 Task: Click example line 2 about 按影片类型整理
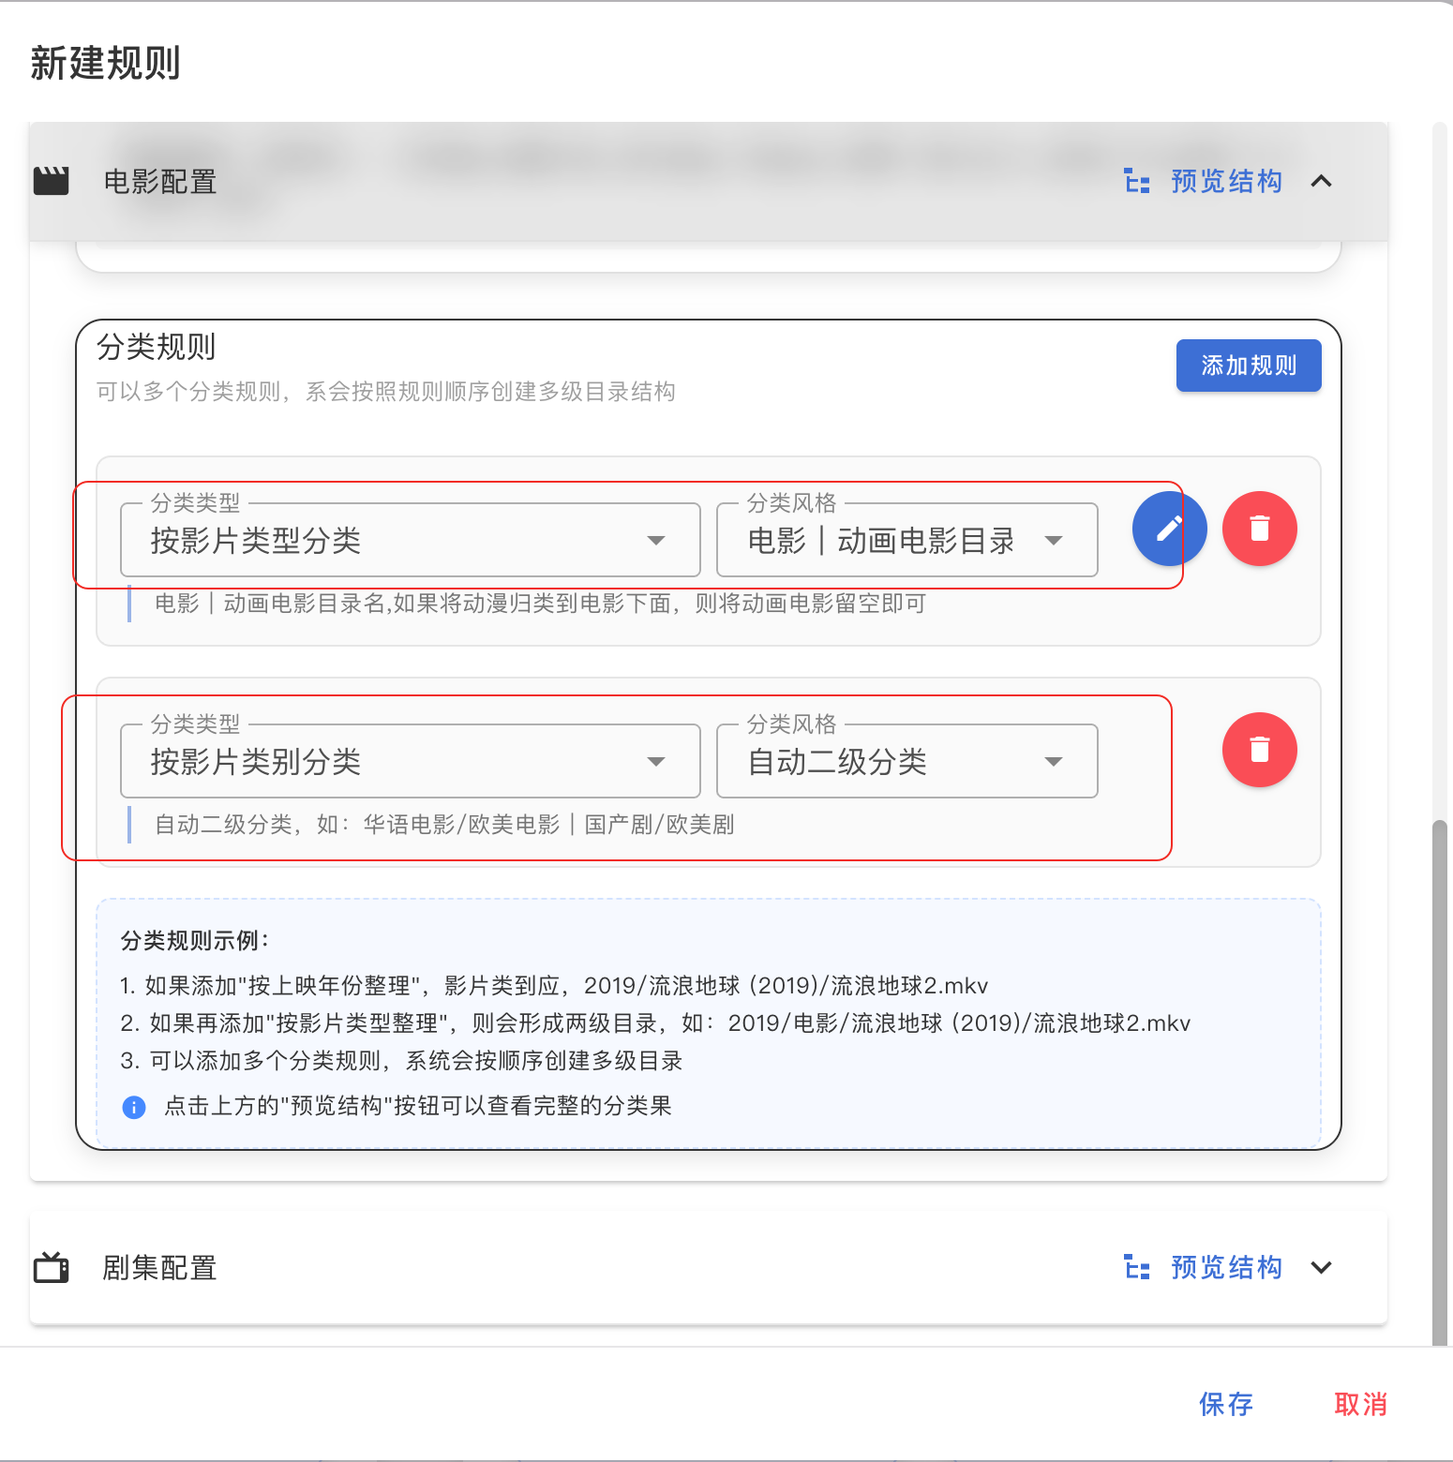(x=655, y=1023)
